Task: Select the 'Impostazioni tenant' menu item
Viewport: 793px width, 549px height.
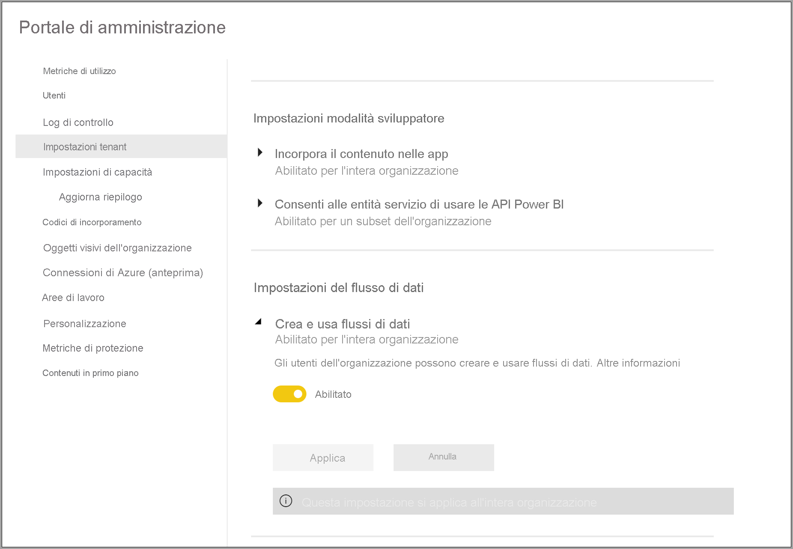Action: 84,146
